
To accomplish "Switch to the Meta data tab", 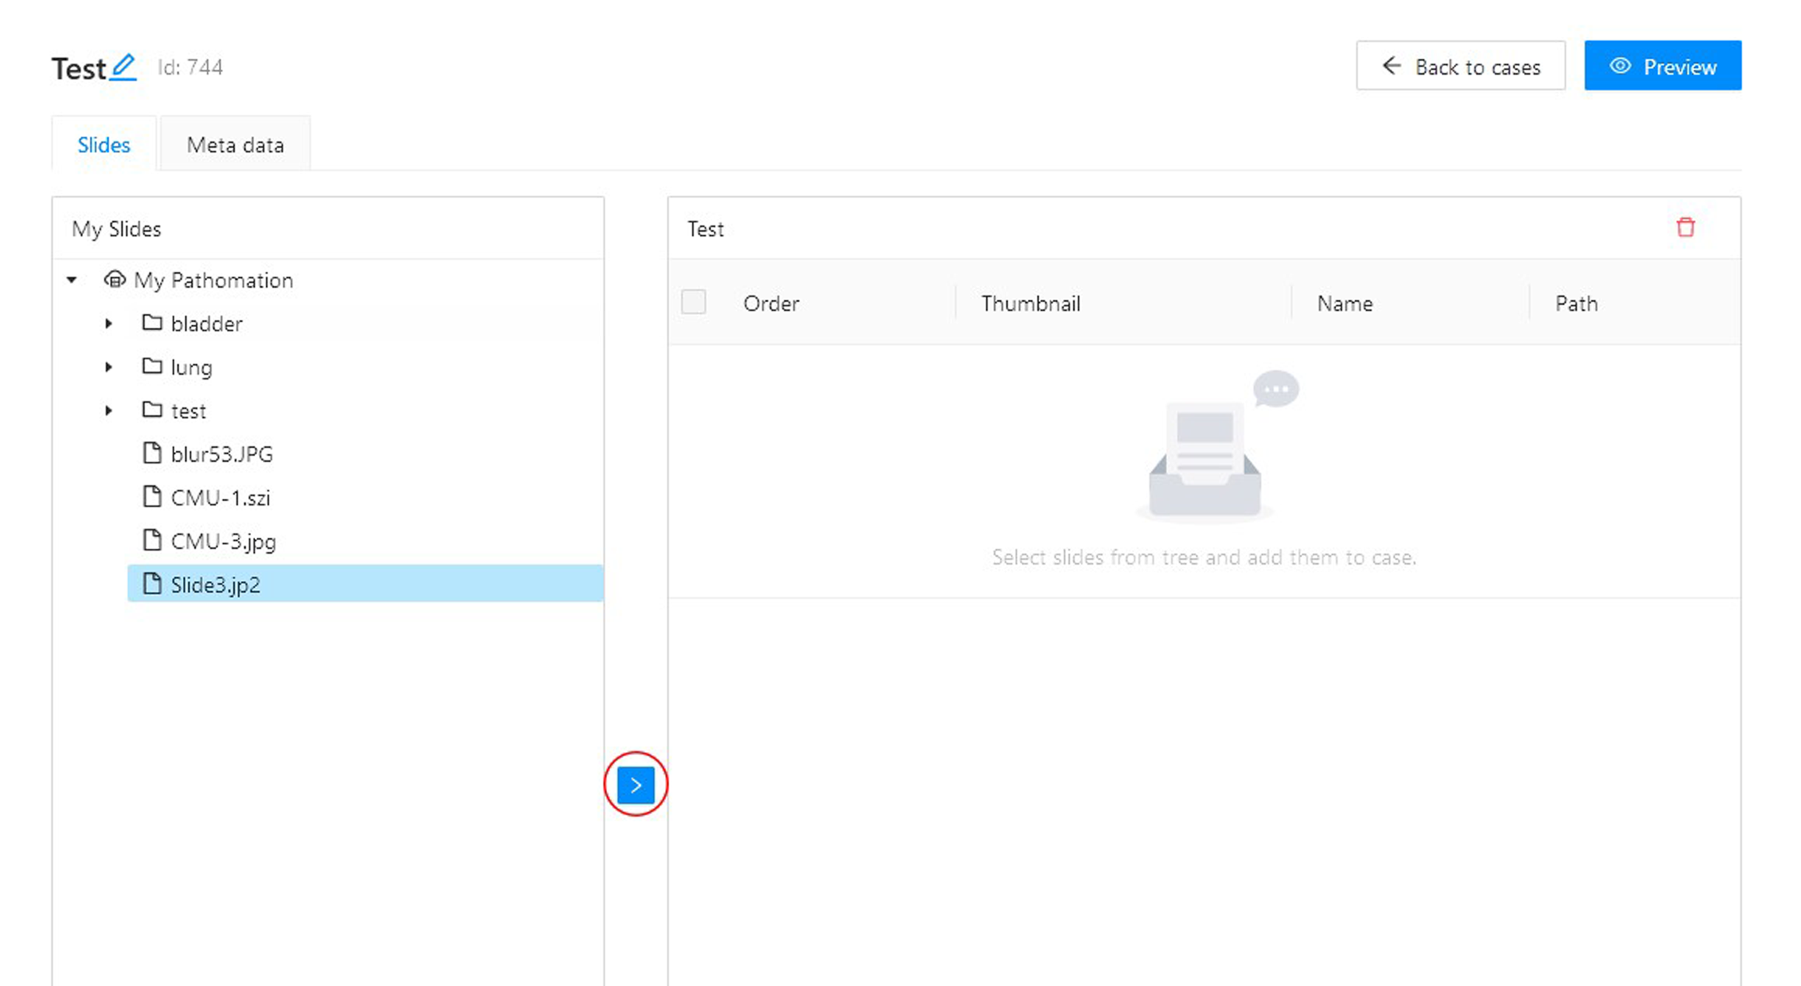I will pos(235,145).
